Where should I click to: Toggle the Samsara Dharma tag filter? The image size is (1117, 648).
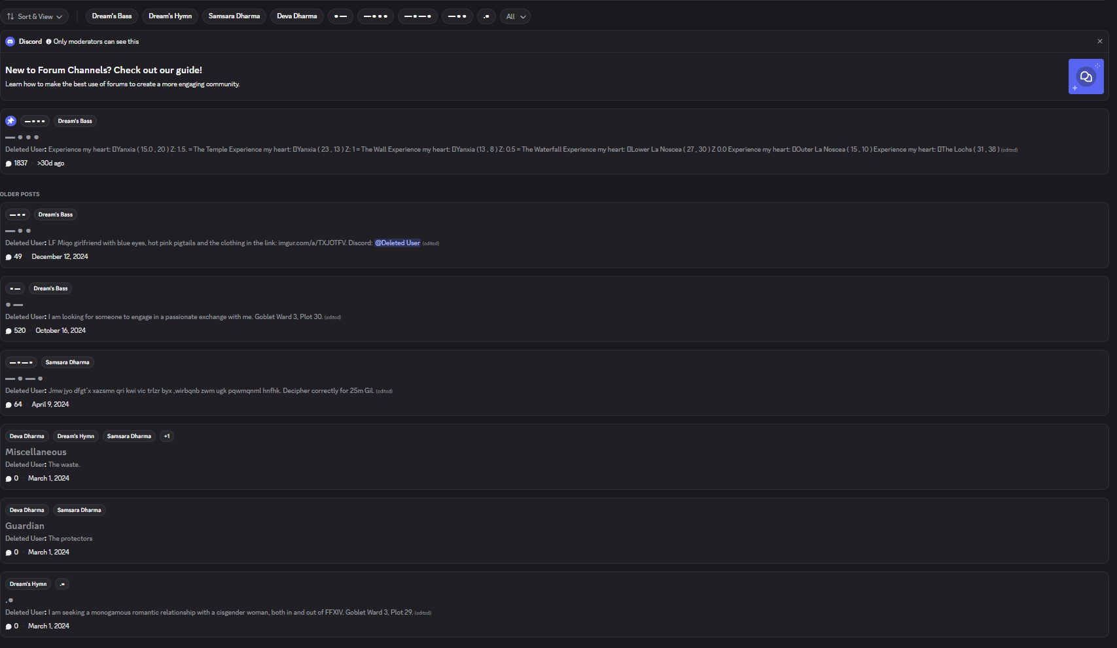[234, 16]
